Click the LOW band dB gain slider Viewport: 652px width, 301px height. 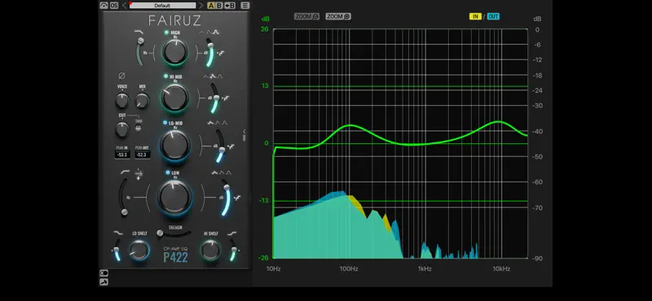(226, 198)
